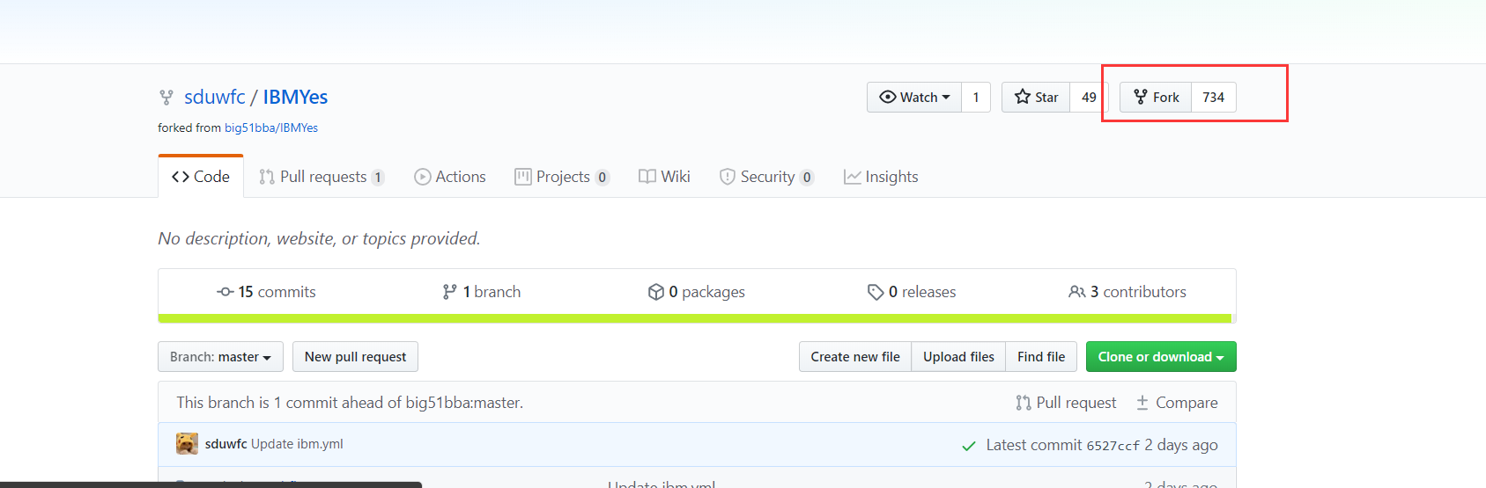Switch to the Pull requests tab
The height and width of the screenshot is (488, 1486).
point(322,177)
